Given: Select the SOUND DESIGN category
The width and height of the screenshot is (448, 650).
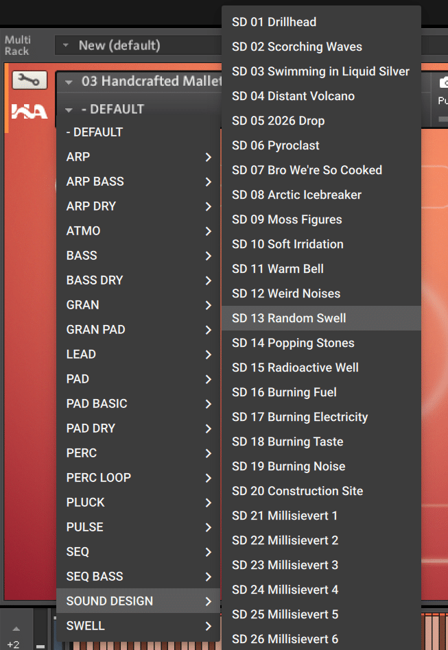Looking at the screenshot, I should (138, 601).
